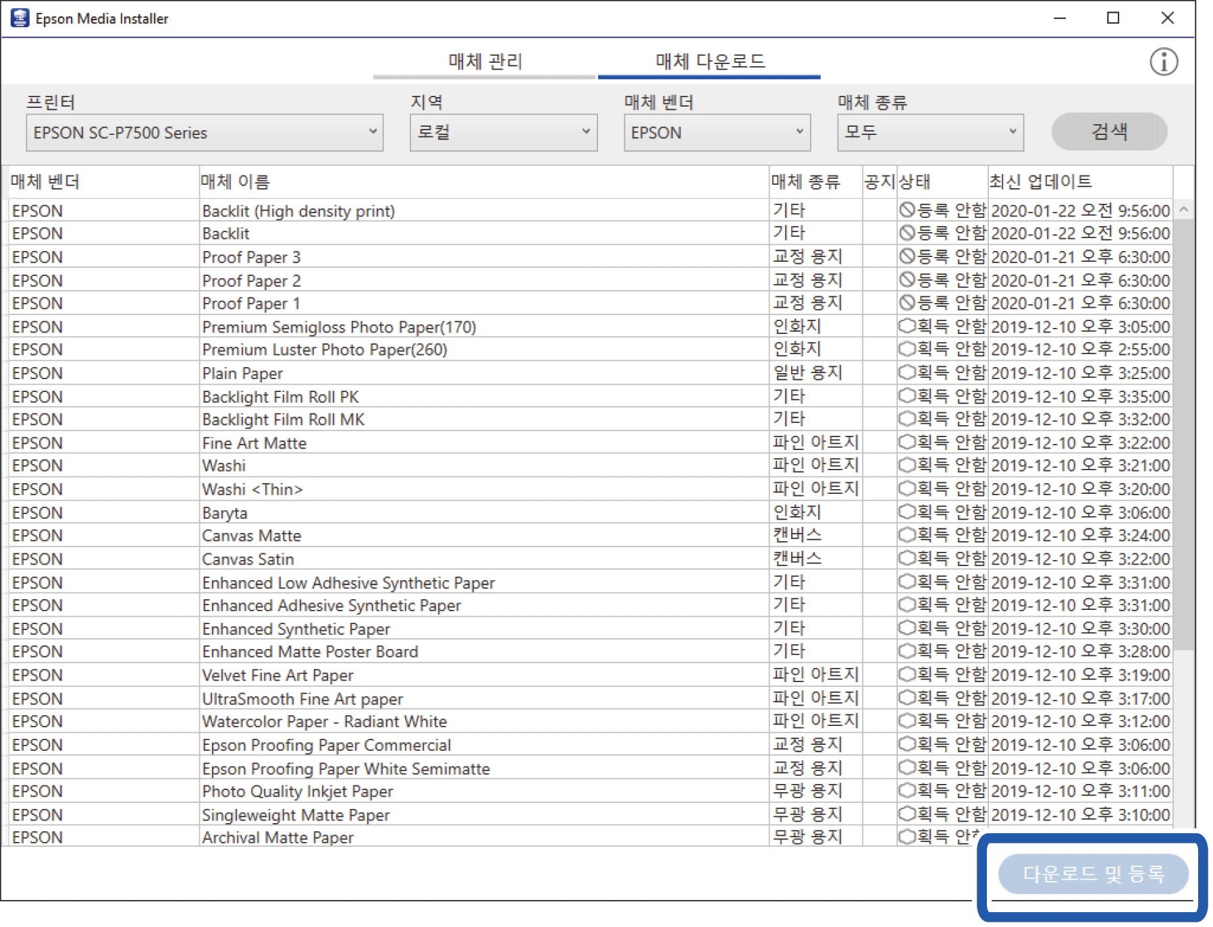Open the 프린터 dropdown showing EPSON SC-P7500 Series
The height and width of the screenshot is (927, 1213).
[x=205, y=132]
